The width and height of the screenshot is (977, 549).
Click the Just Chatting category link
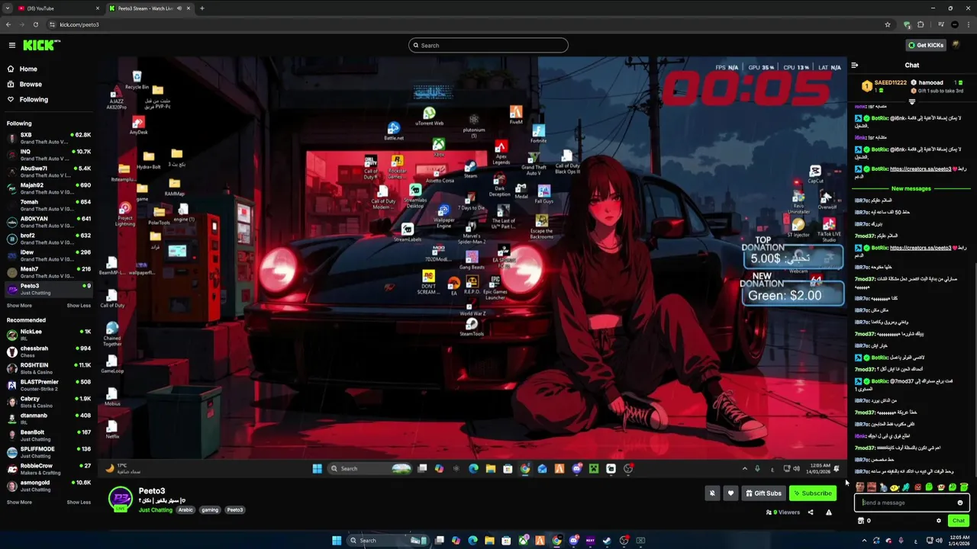[x=156, y=510]
